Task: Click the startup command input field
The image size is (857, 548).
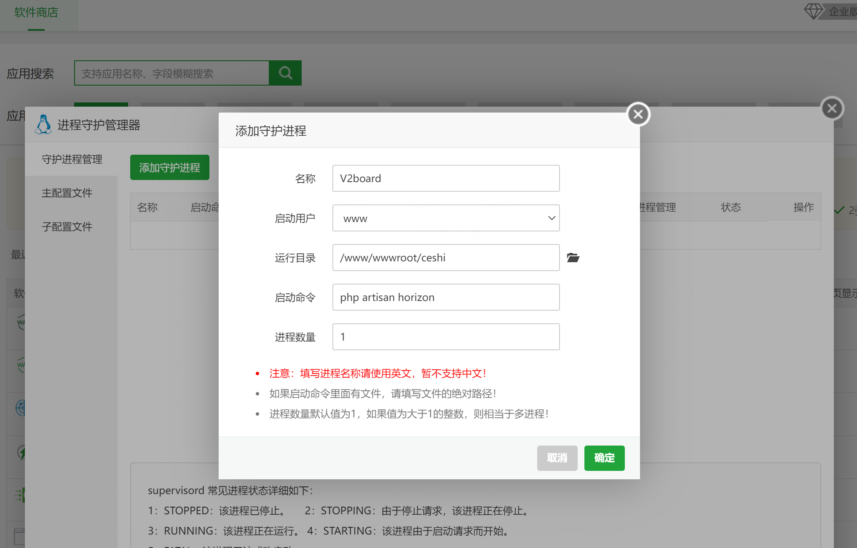Action: click(445, 297)
